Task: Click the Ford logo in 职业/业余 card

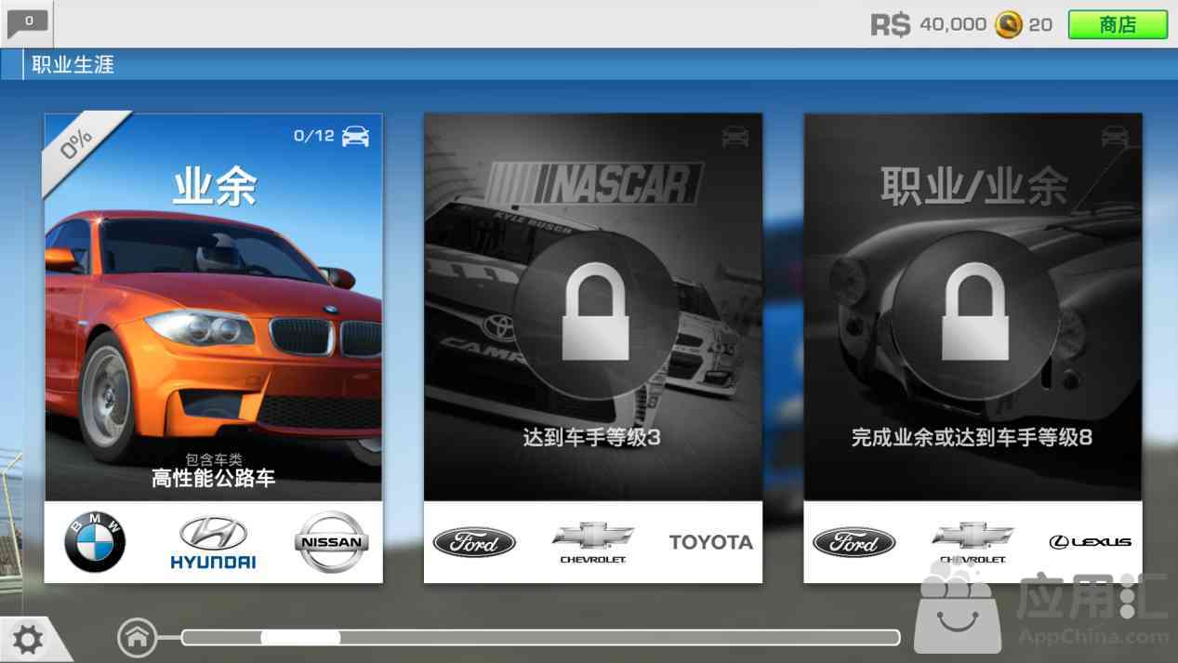Action: (854, 542)
